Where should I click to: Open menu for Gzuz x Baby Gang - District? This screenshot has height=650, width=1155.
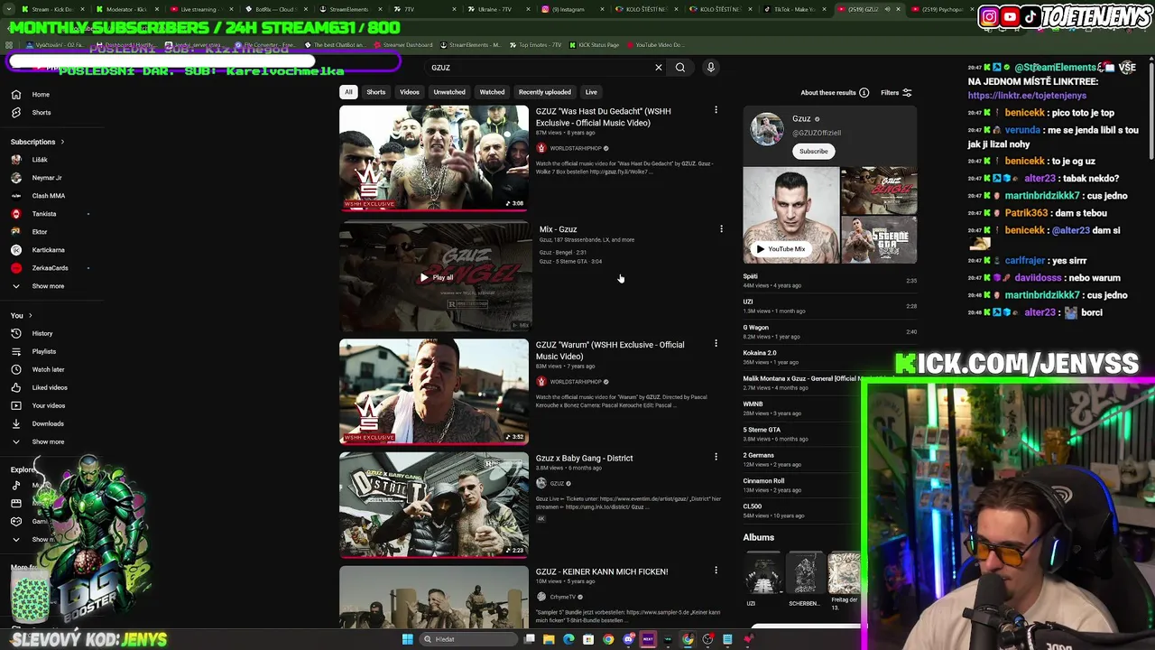point(716,457)
